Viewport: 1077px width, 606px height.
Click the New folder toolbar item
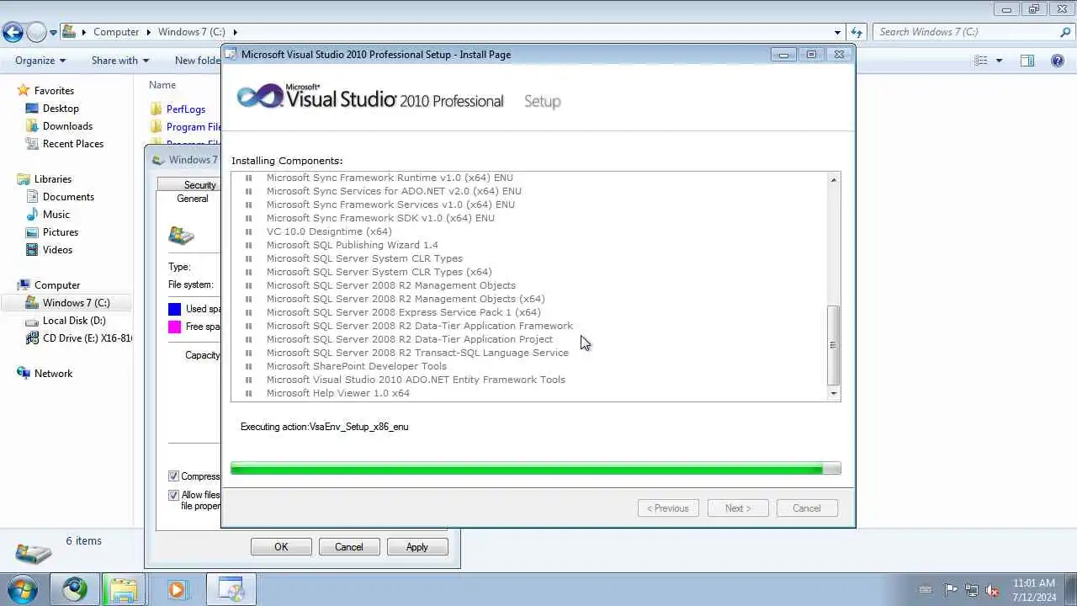pos(197,61)
